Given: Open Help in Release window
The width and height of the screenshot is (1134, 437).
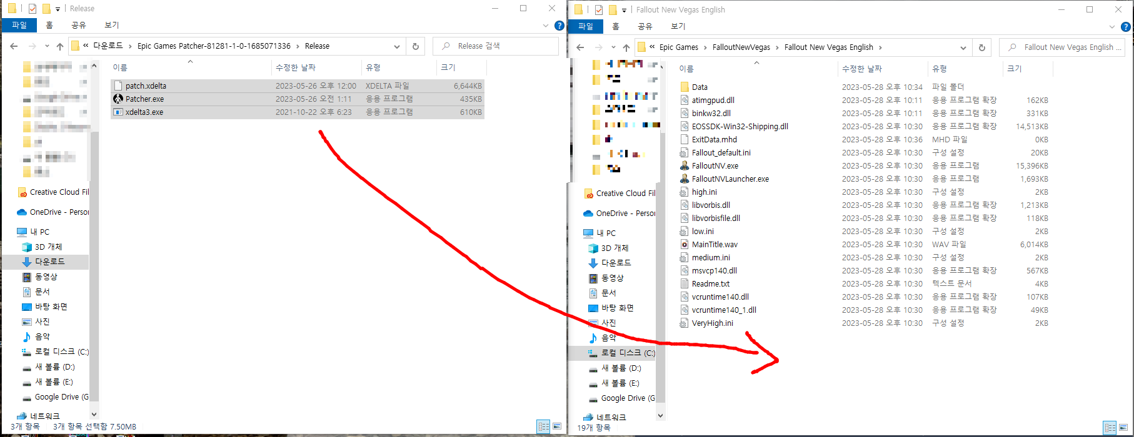Looking at the screenshot, I should [559, 26].
